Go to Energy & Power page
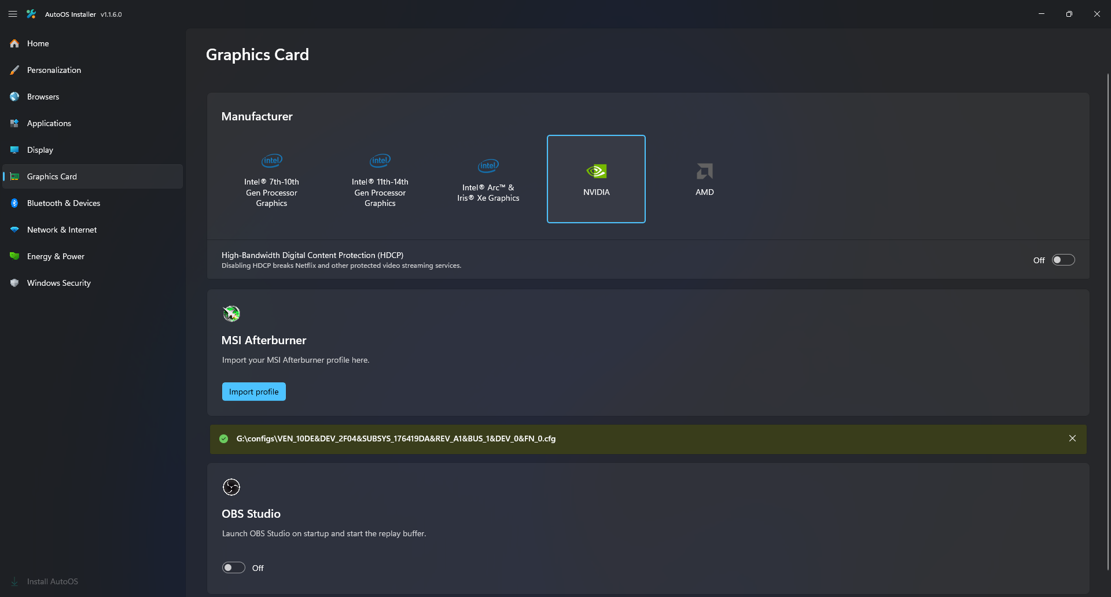The height and width of the screenshot is (597, 1111). (x=93, y=256)
